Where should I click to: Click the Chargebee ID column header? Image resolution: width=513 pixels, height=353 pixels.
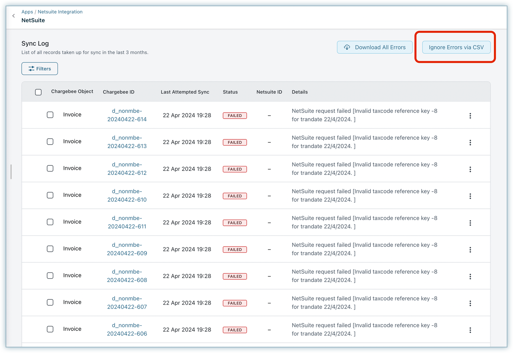coord(118,92)
